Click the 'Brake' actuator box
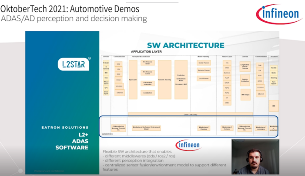Screen dimensions: 305x176 [274, 73]
